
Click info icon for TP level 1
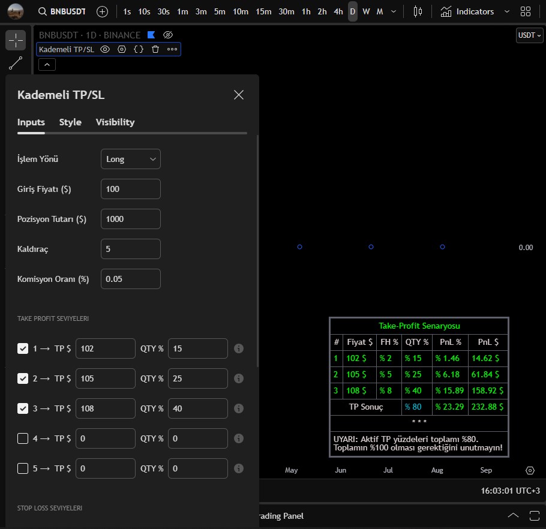(239, 348)
